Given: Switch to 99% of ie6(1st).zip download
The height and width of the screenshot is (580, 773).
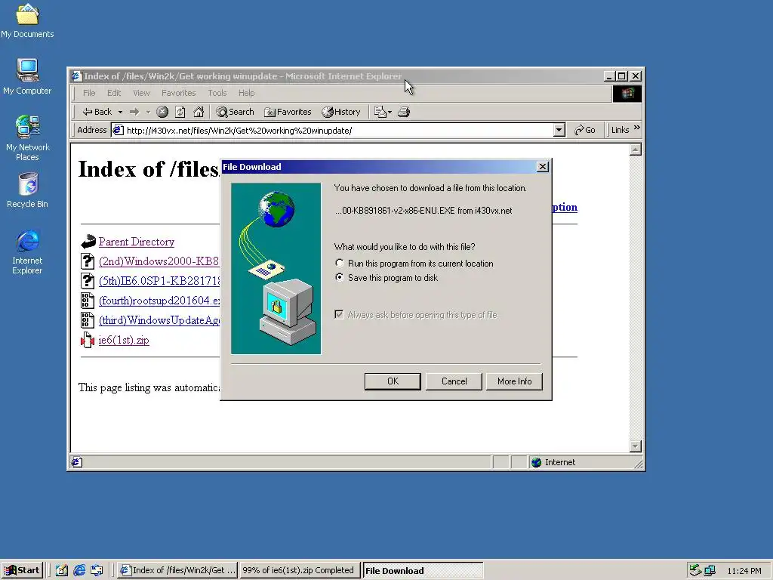Looking at the screenshot, I should (x=299, y=570).
